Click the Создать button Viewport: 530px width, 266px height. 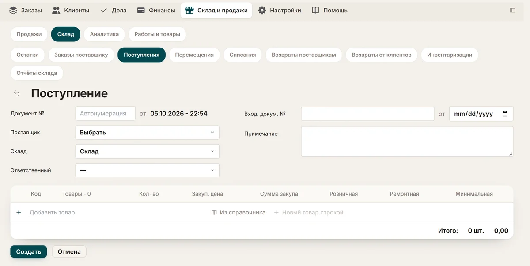click(29, 251)
